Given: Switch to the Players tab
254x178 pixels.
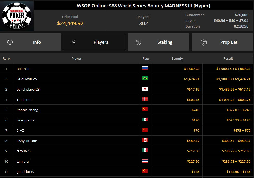Looking at the screenshot, I should coord(94,42).
